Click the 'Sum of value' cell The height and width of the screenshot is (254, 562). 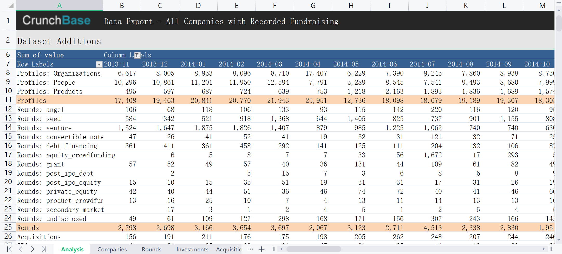[60, 55]
